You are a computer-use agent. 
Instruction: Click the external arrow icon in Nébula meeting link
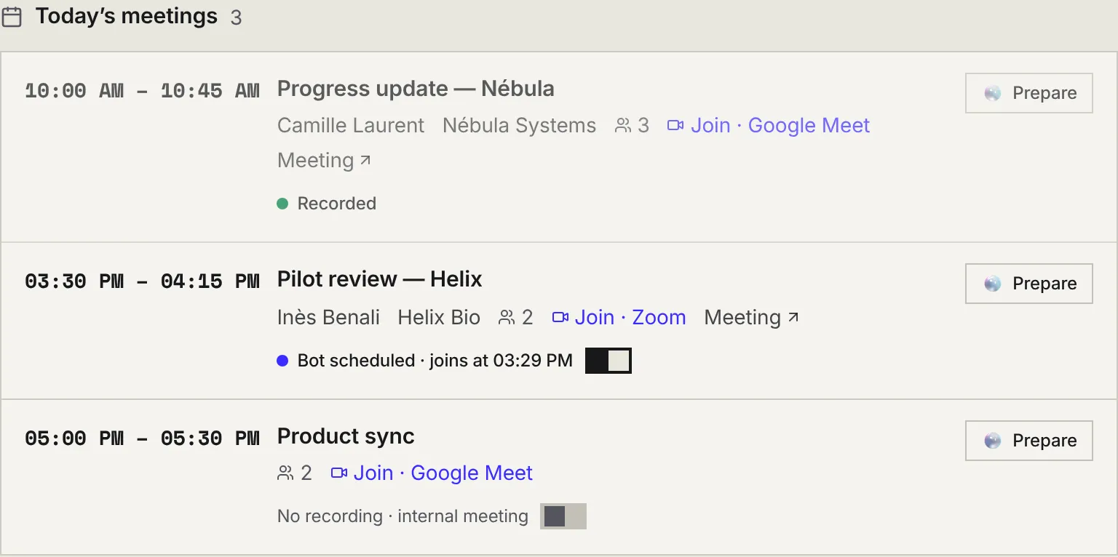pos(365,159)
